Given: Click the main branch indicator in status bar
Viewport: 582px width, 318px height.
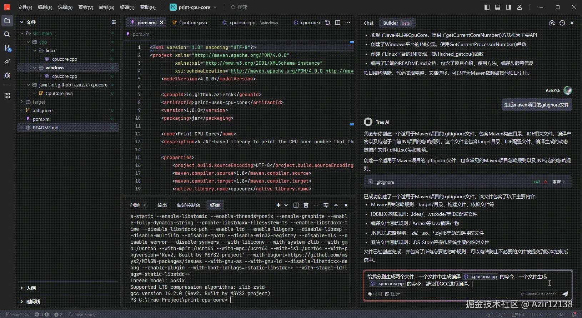Looking at the screenshot, I should point(13,314).
